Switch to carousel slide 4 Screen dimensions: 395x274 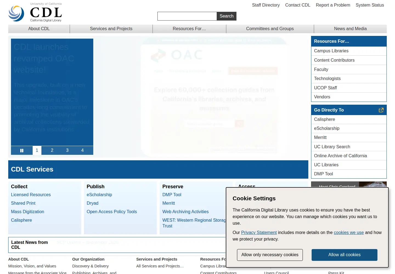(x=82, y=150)
